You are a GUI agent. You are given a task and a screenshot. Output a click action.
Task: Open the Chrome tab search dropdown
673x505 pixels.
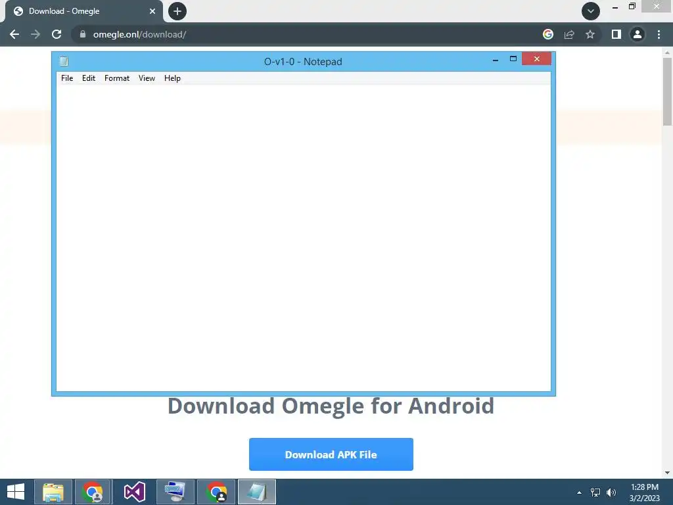591,11
